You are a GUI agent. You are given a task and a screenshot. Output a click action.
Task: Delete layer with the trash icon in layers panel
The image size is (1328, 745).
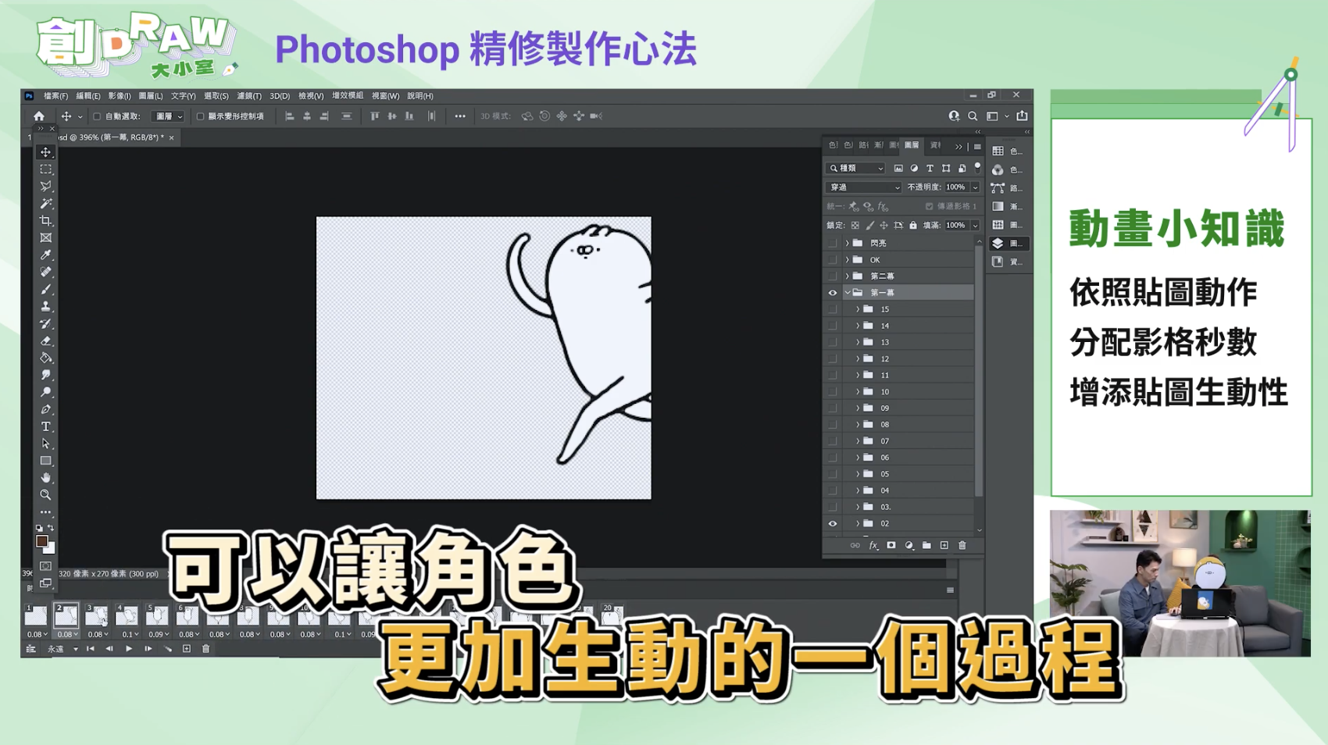pos(962,545)
